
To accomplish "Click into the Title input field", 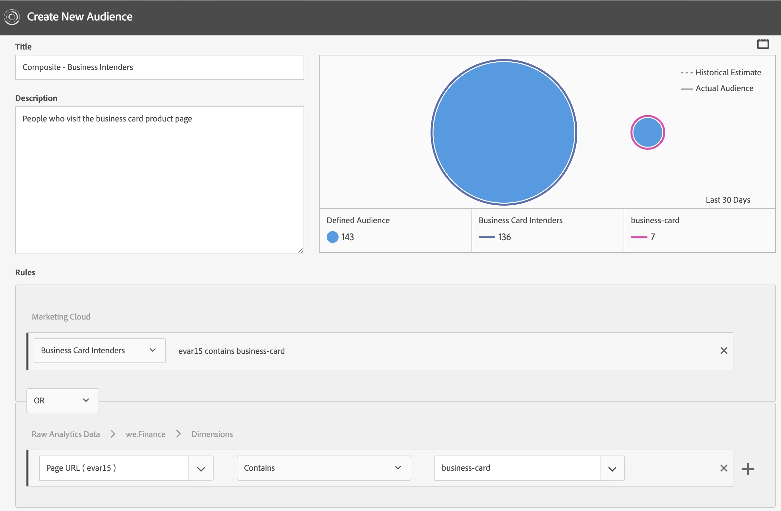I will coord(159,67).
